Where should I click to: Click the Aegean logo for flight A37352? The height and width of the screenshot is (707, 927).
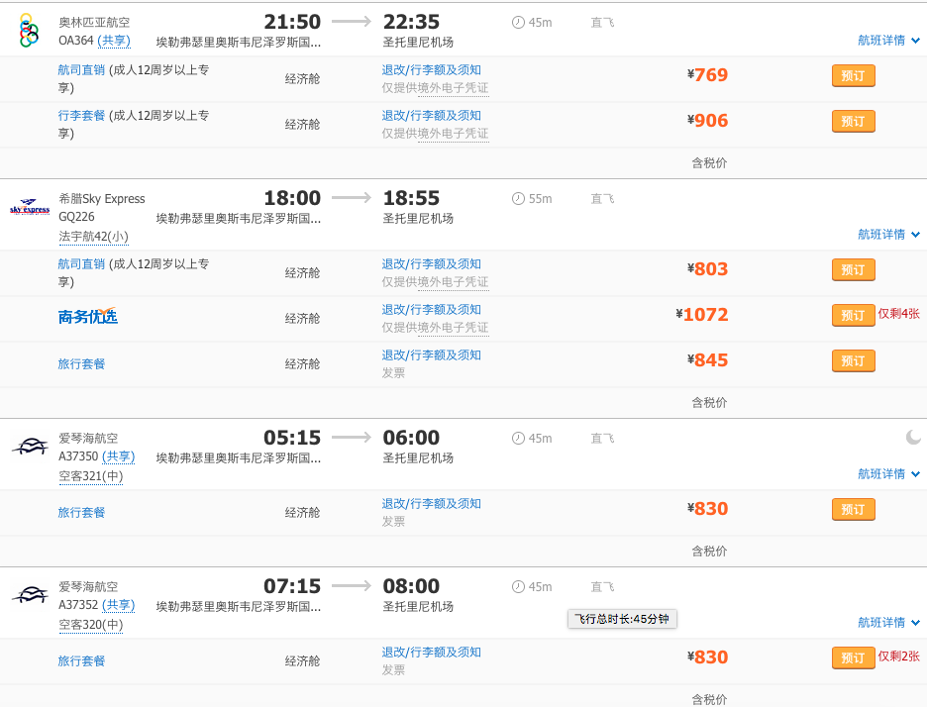click(x=30, y=595)
